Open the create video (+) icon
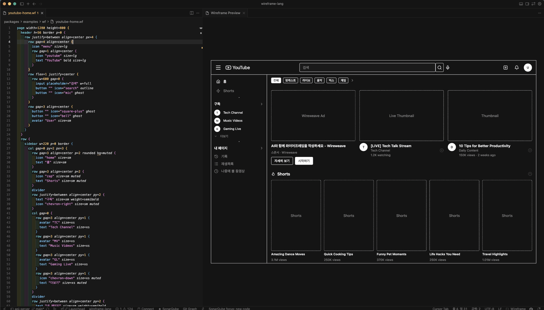Viewport: 544px width, 310px height. coord(506,68)
